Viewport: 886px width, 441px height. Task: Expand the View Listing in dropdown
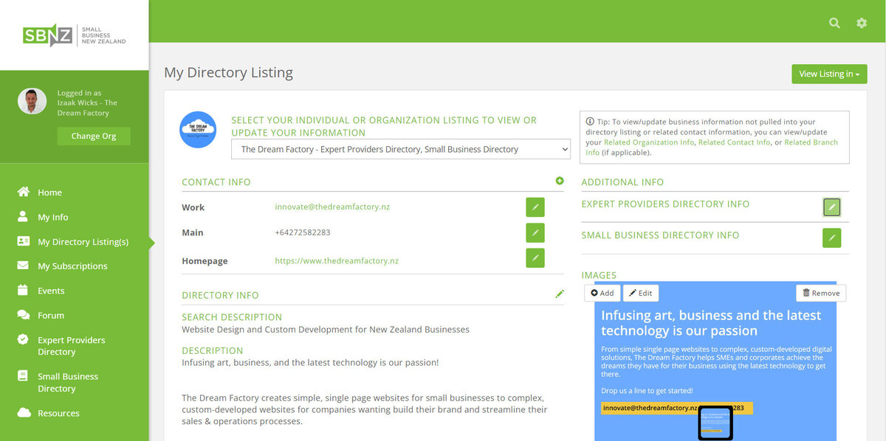pos(829,74)
